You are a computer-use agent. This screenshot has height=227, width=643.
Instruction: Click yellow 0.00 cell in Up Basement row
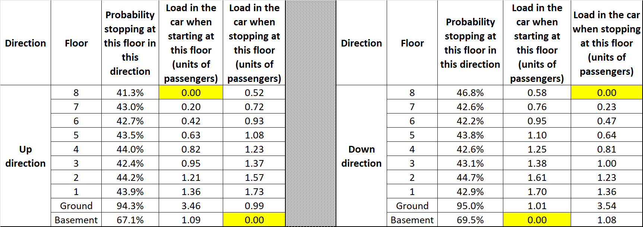point(254,220)
